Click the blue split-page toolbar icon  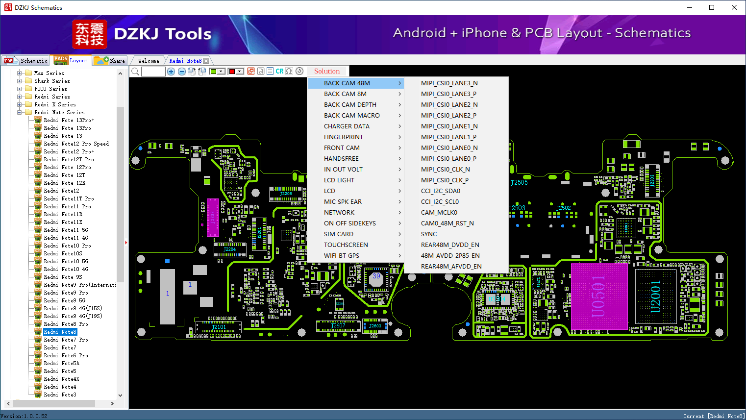pyautogui.click(x=270, y=71)
